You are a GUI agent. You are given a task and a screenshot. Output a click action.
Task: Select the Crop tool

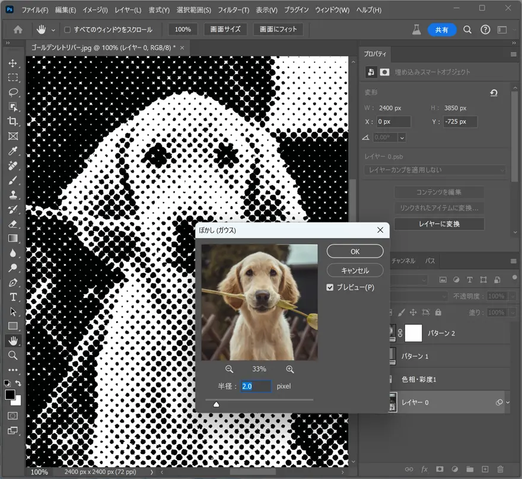click(x=13, y=122)
